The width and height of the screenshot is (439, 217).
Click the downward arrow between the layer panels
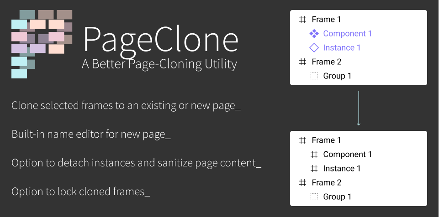point(358,108)
